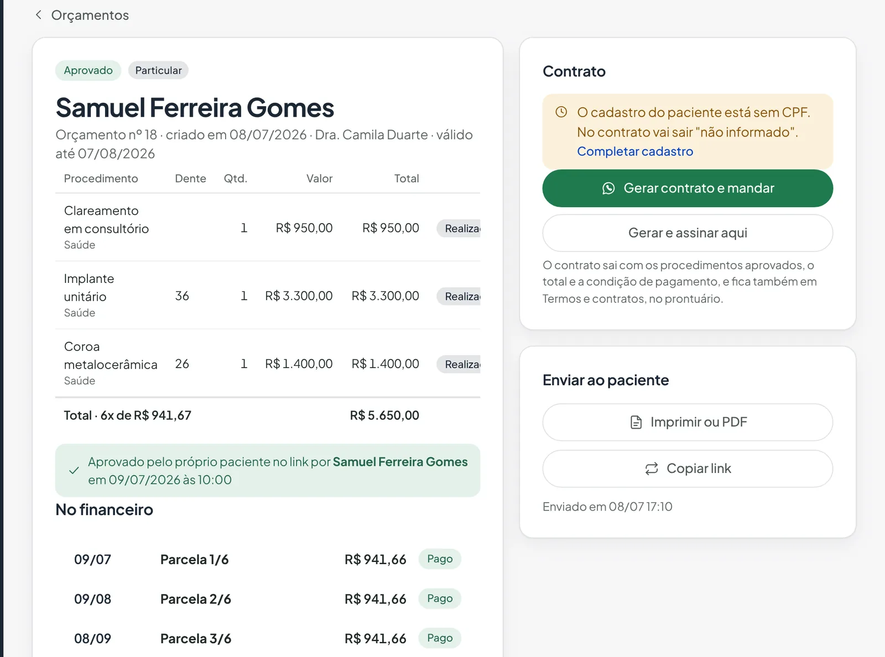Click the Valor column header

coord(320,178)
